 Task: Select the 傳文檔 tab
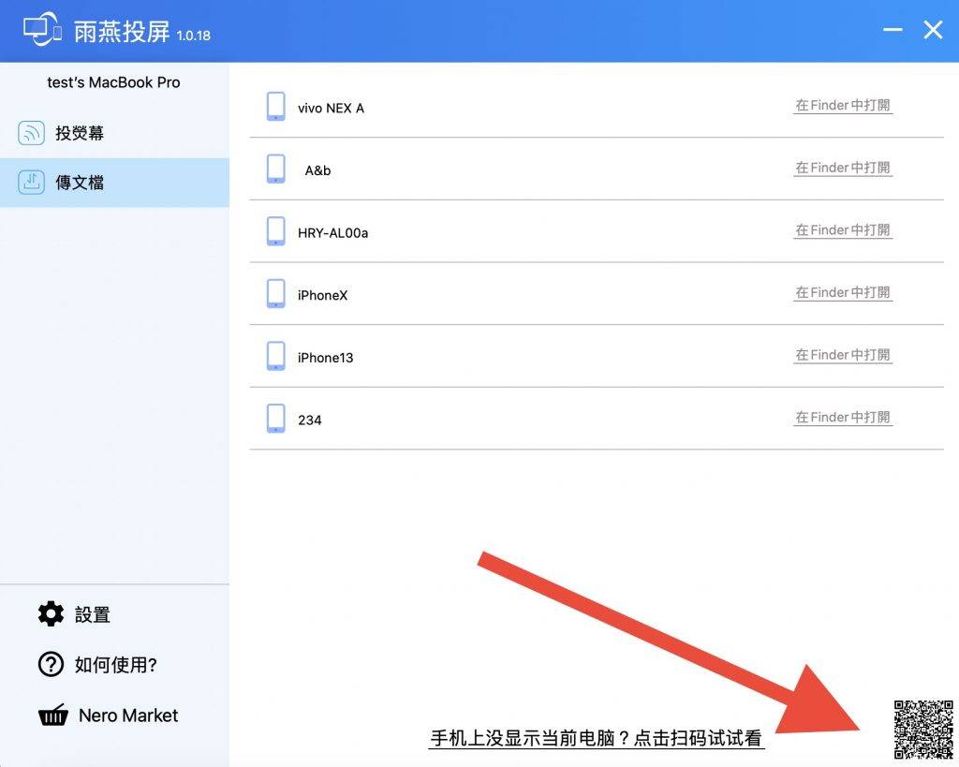pos(114,183)
